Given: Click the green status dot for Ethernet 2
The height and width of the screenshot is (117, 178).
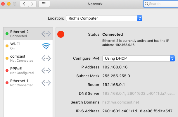Looking at the screenshot, I should 7,34.
